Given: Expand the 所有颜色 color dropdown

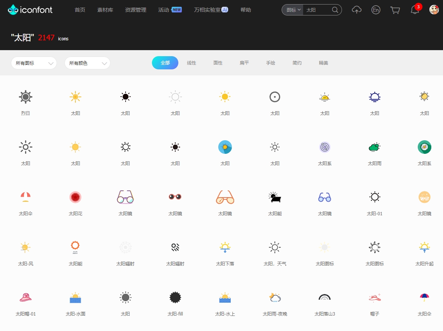Looking at the screenshot, I should pyautogui.click(x=87, y=63).
